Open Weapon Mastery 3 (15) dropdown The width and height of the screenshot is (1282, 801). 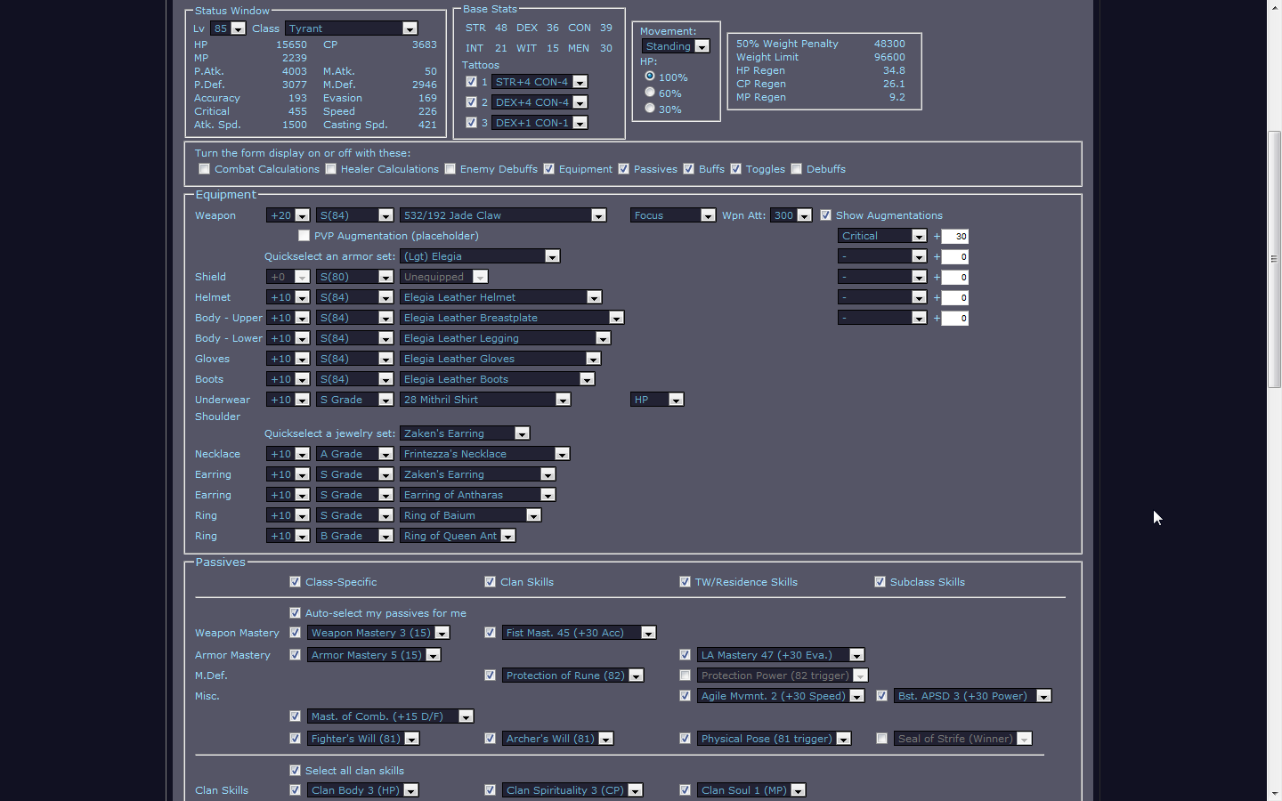point(378,633)
